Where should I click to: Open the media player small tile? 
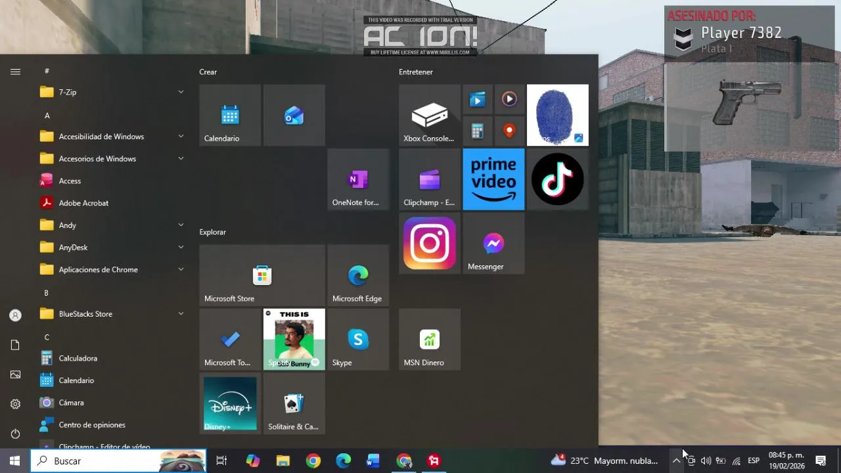pos(509,99)
